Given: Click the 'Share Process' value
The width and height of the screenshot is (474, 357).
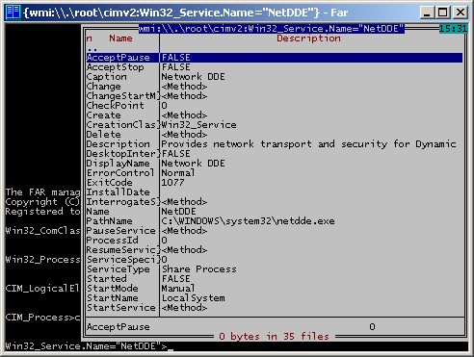Looking at the screenshot, I should pyautogui.click(x=198, y=269).
